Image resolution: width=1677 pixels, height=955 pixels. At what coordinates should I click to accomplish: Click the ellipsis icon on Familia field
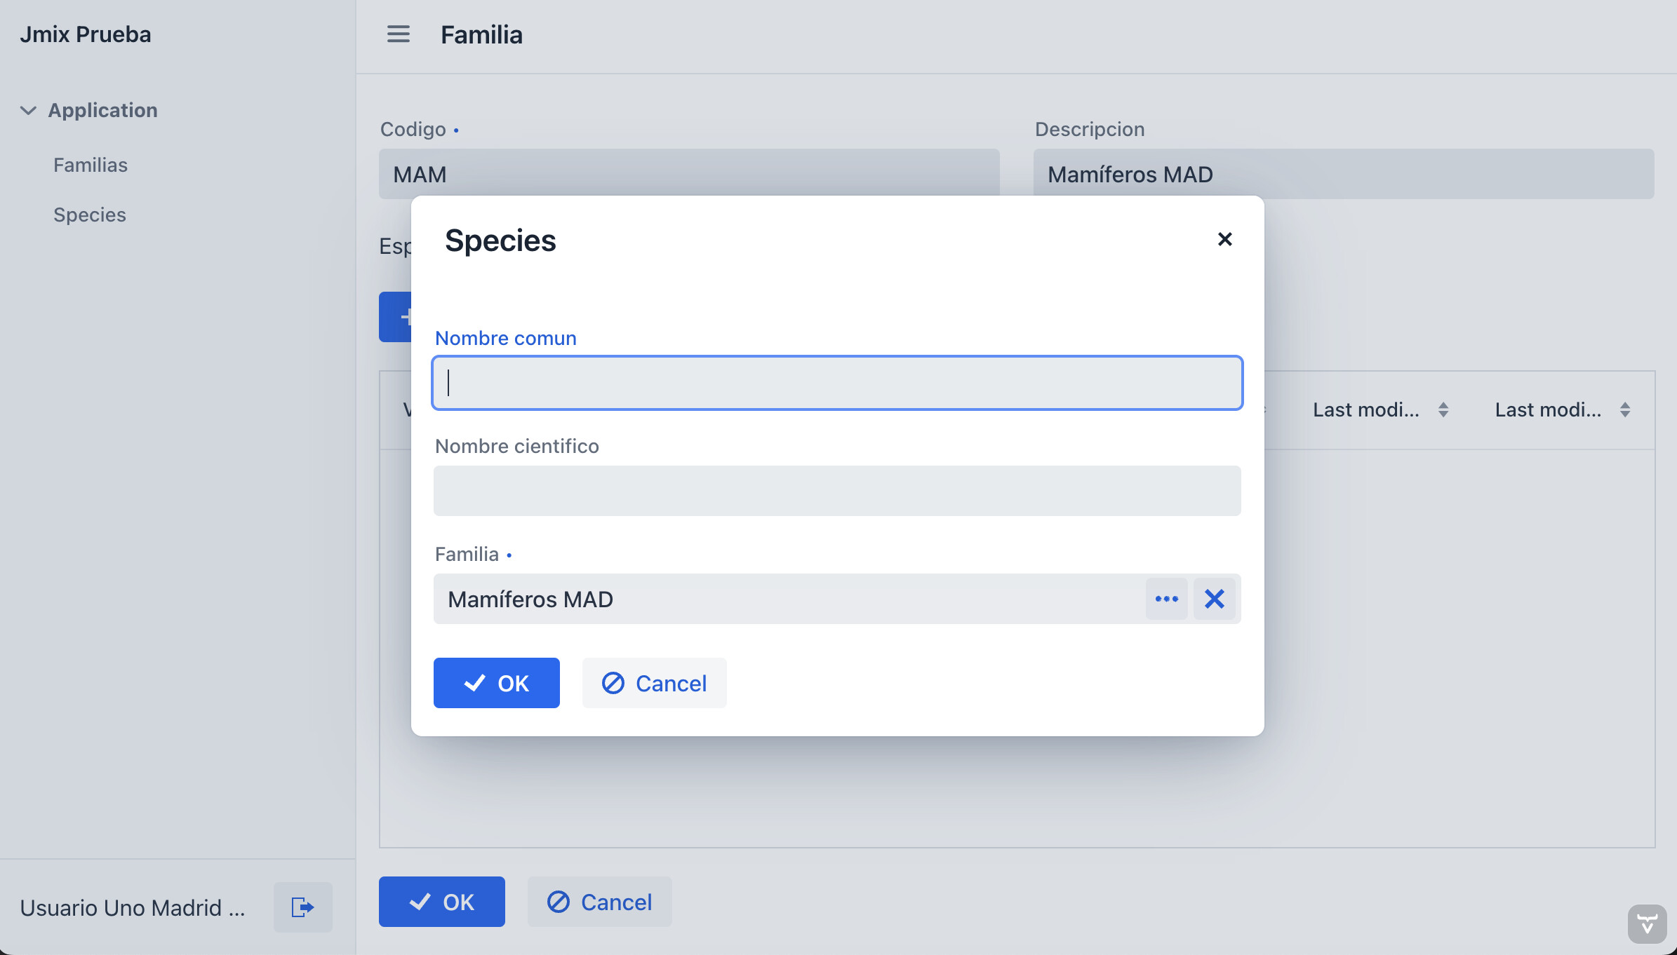1167,597
